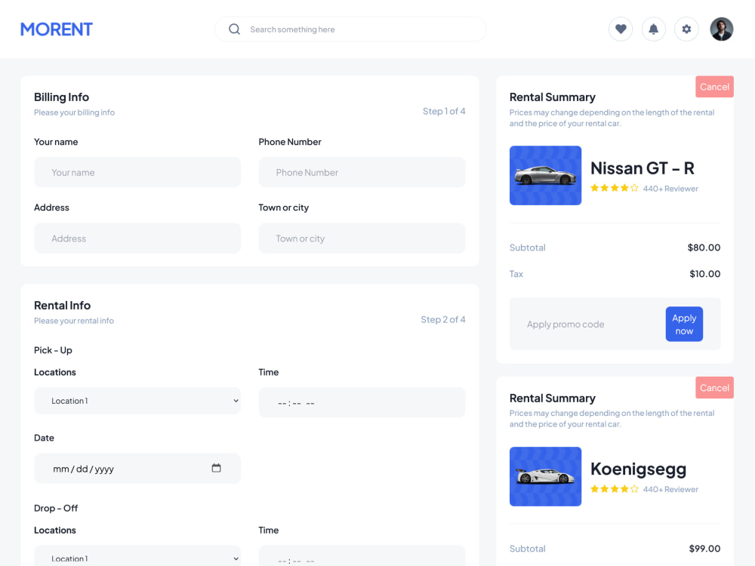Click the 'Koenigsegg' title
The height and width of the screenshot is (566, 755).
point(638,469)
